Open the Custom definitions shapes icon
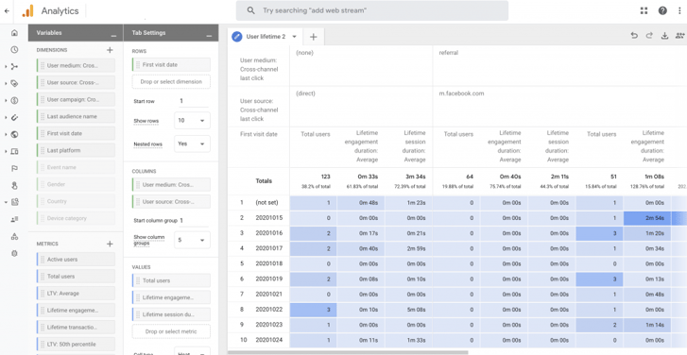This screenshot has height=355, width=687. [14, 236]
